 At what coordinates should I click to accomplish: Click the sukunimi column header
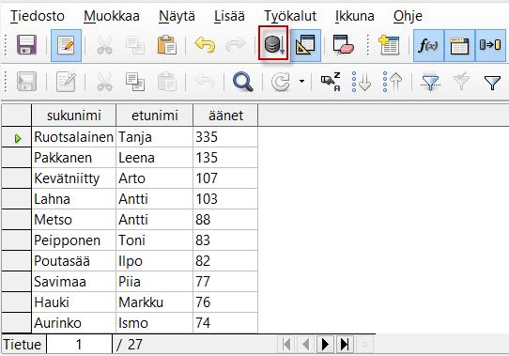pyautogui.click(x=73, y=116)
